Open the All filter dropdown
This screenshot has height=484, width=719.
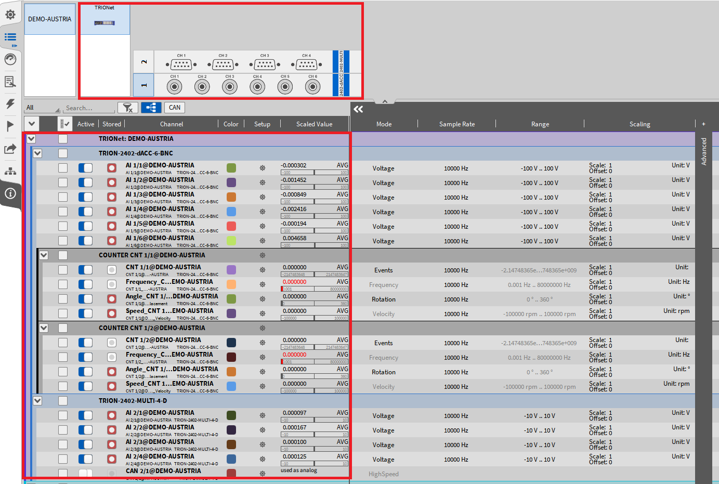pyautogui.click(x=43, y=108)
